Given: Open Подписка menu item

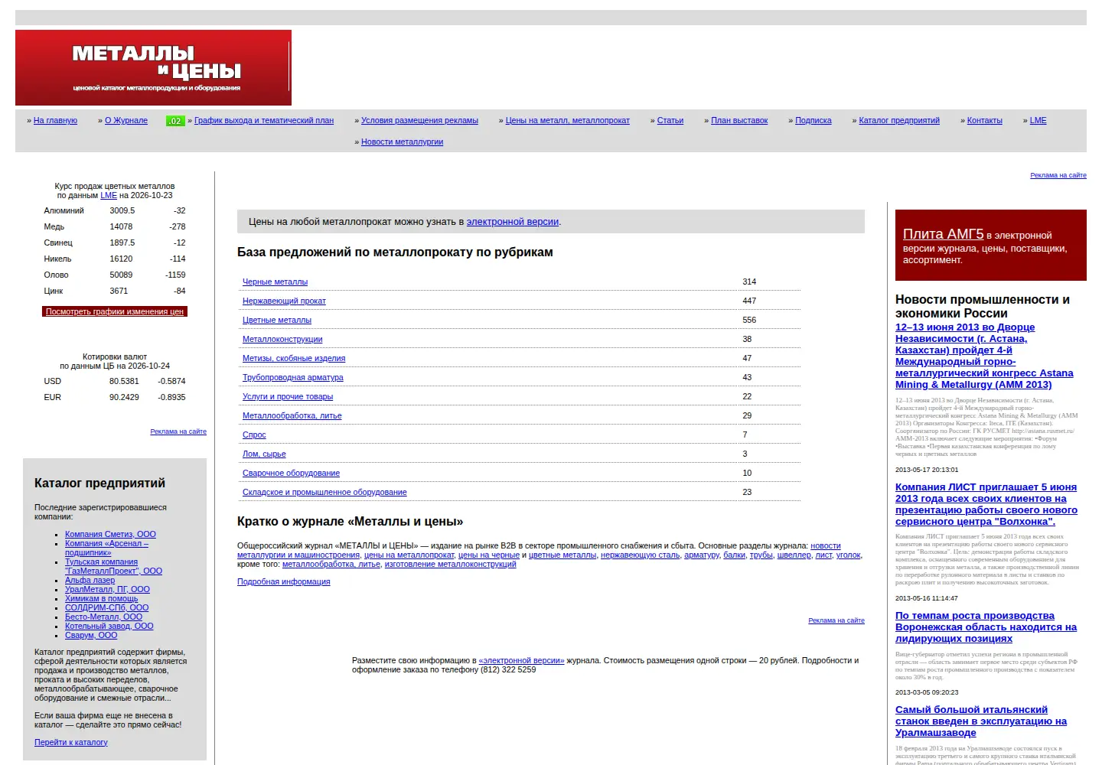Looking at the screenshot, I should click(813, 121).
